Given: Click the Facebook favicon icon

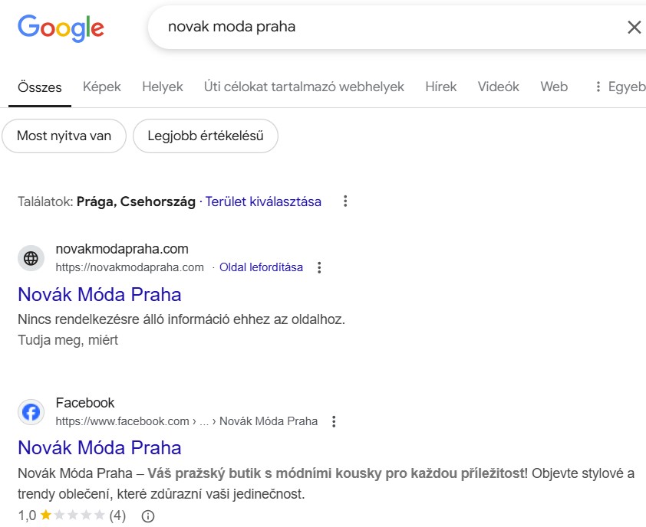Looking at the screenshot, I should [x=31, y=412].
